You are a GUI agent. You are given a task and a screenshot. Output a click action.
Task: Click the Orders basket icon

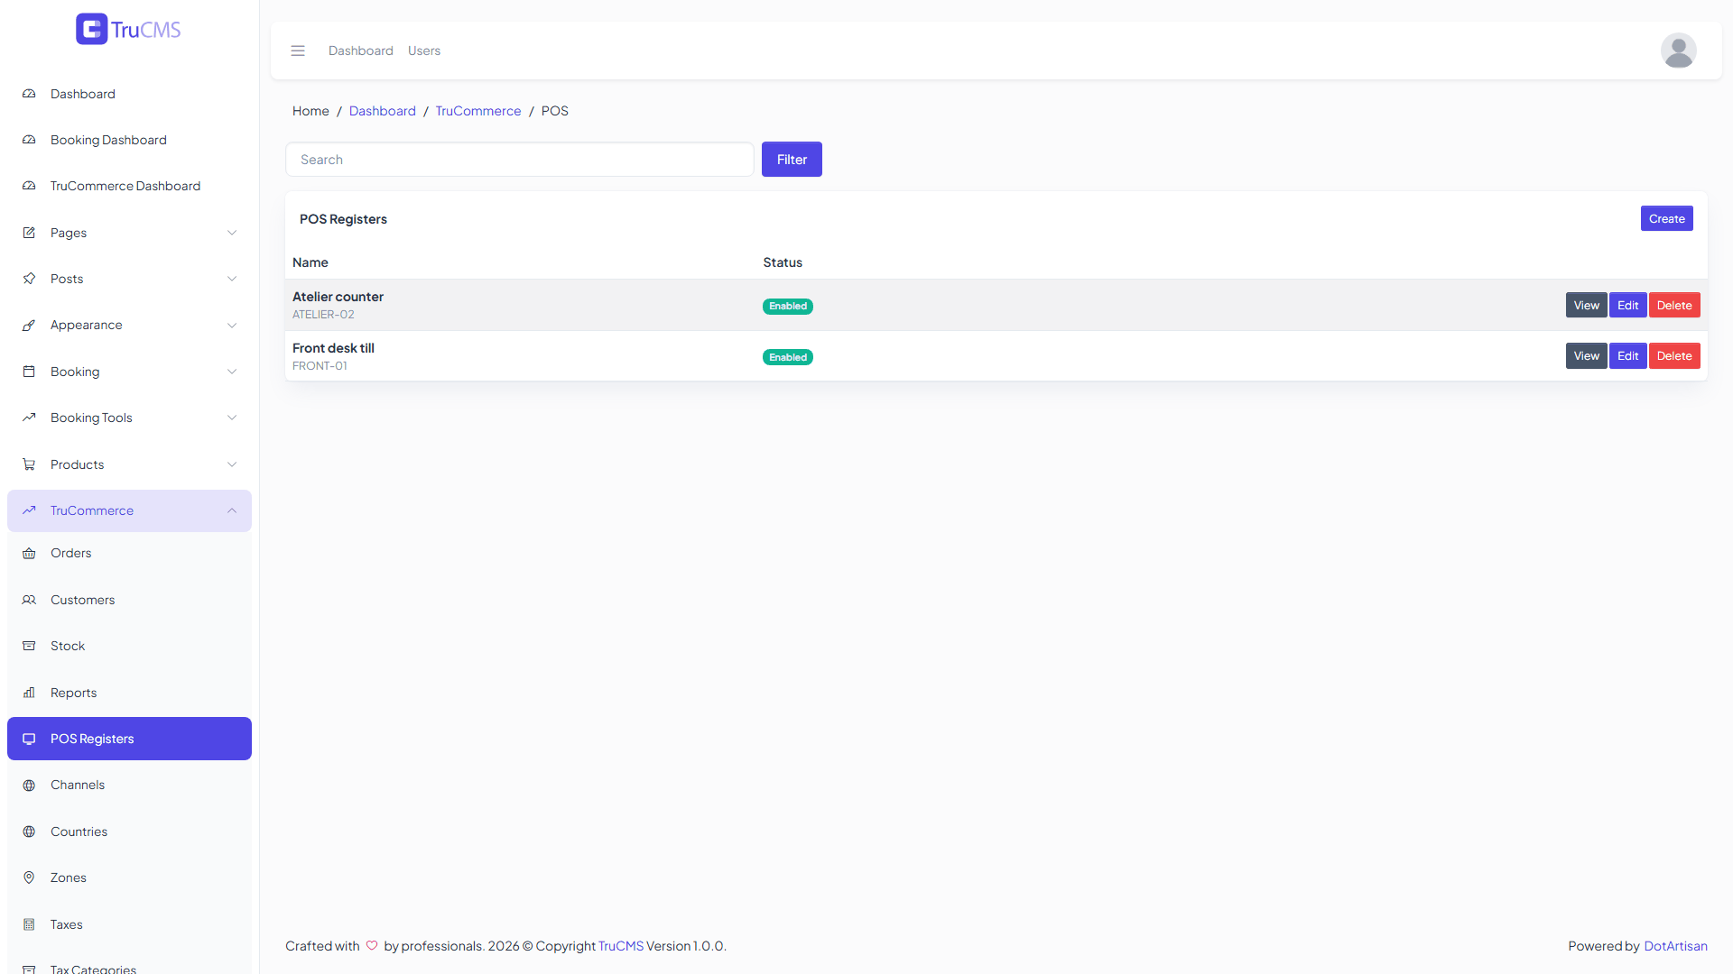point(29,553)
